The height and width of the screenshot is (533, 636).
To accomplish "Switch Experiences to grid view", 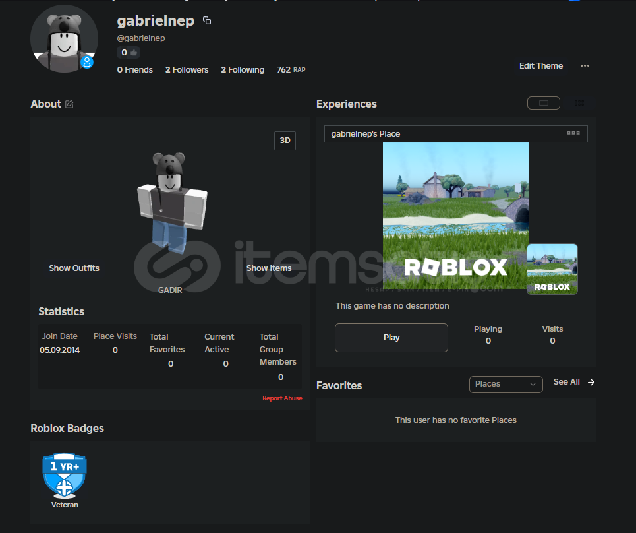I will 579,103.
